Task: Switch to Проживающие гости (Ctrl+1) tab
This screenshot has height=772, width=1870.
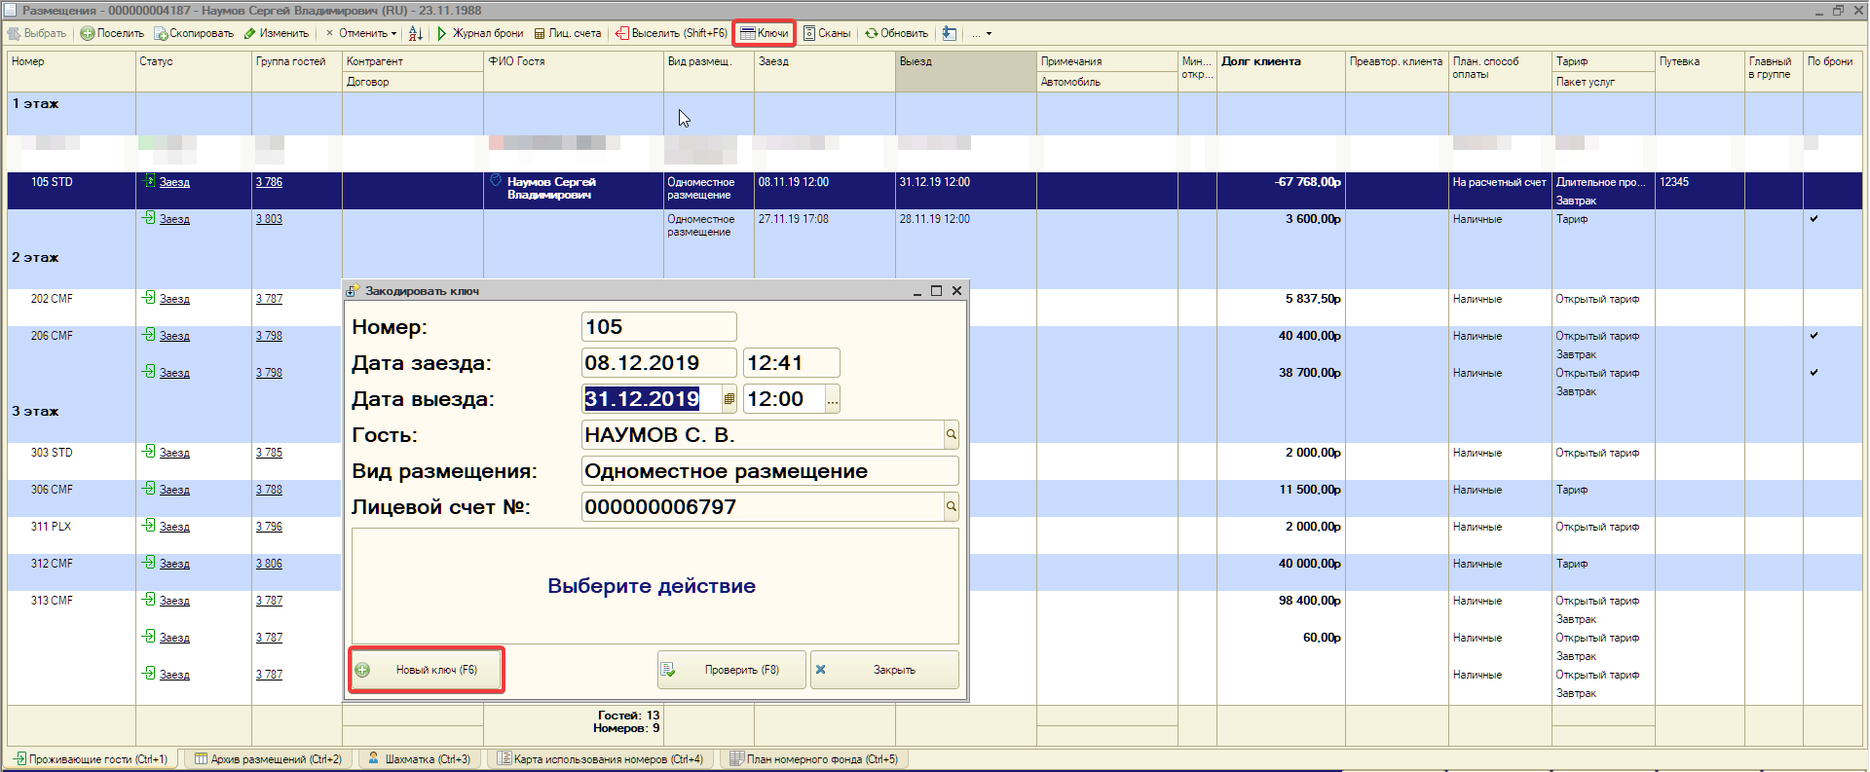Action: (91, 759)
